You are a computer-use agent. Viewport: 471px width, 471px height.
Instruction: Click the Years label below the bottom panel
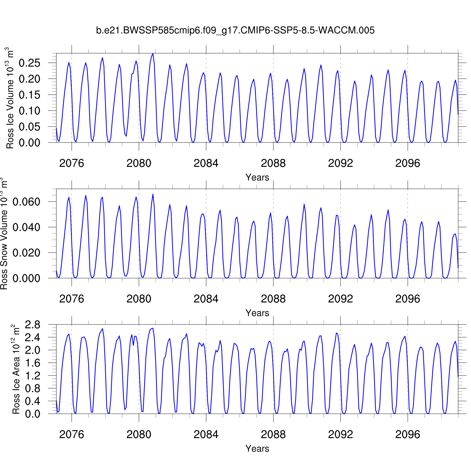257,449
